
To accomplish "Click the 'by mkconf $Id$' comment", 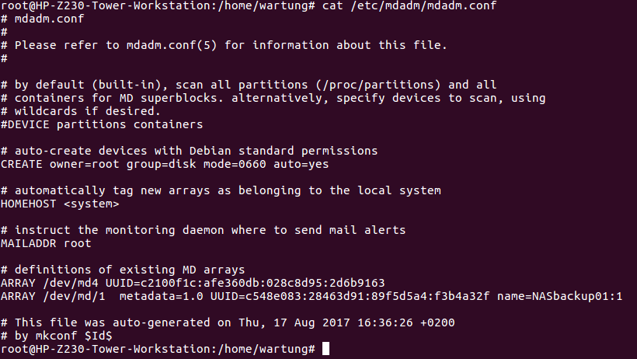I will tap(64, 336).
